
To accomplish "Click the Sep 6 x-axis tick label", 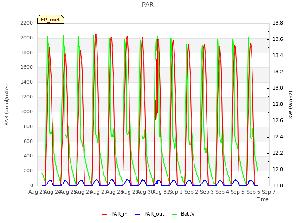I will click(253, 192).
